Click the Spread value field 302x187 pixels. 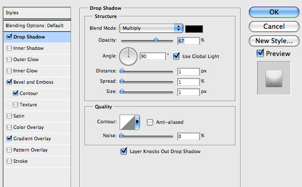189,82
